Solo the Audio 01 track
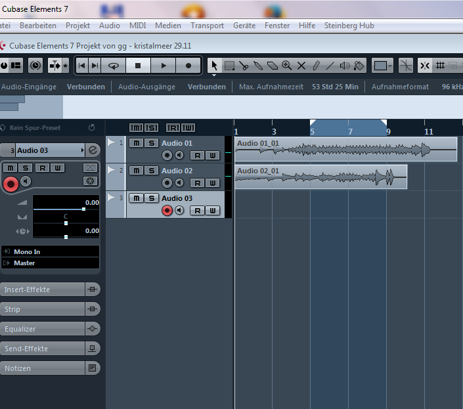Image resolution: width=463 pixels, height=409 pixels. pos(152,143)
